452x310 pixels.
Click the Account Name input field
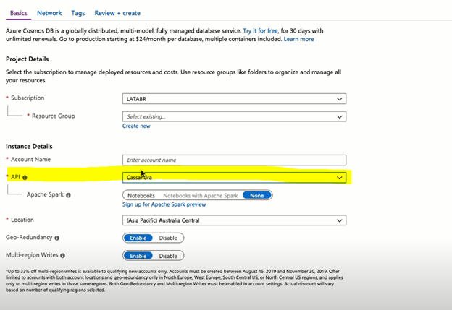click(x=234, y=160)
